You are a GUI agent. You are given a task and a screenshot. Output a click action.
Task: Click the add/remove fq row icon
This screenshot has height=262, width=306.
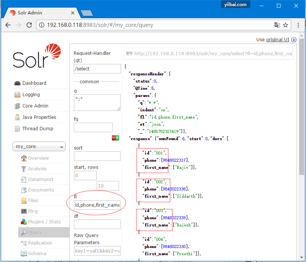click(x=115, y=138)
